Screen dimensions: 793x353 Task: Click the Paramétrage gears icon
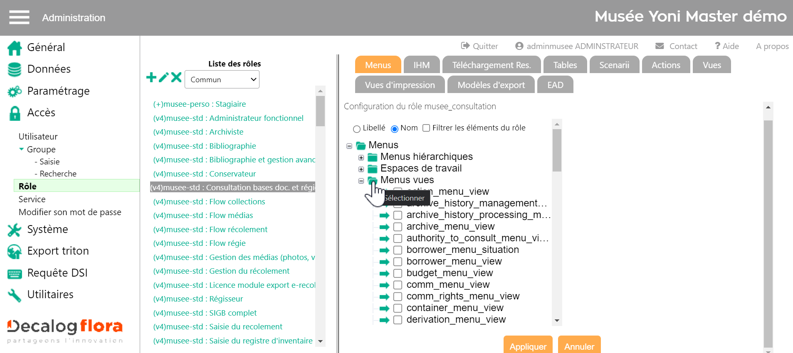point(15,91)
